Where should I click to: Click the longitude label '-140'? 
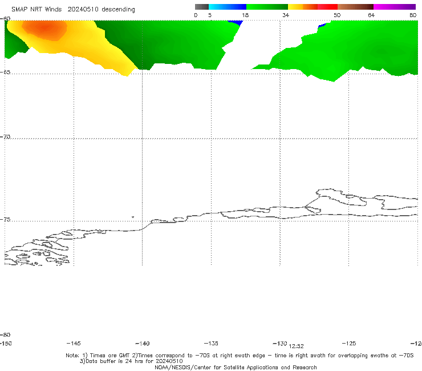click(x=143, y=343)
